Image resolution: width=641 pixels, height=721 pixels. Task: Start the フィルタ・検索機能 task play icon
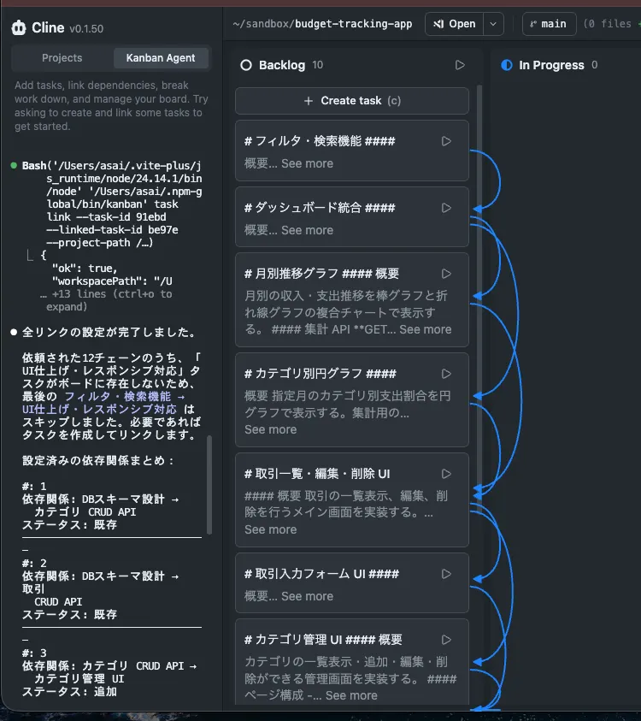pos(446,141)
